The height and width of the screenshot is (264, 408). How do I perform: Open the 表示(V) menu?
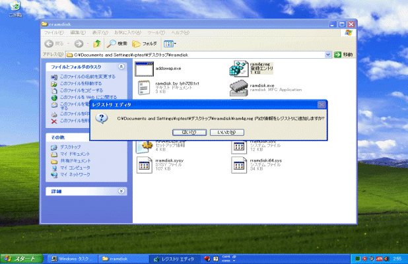tap(100, 32)
